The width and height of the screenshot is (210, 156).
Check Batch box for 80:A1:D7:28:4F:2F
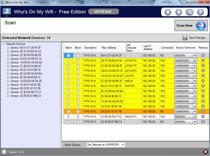[x=68, y=55]
